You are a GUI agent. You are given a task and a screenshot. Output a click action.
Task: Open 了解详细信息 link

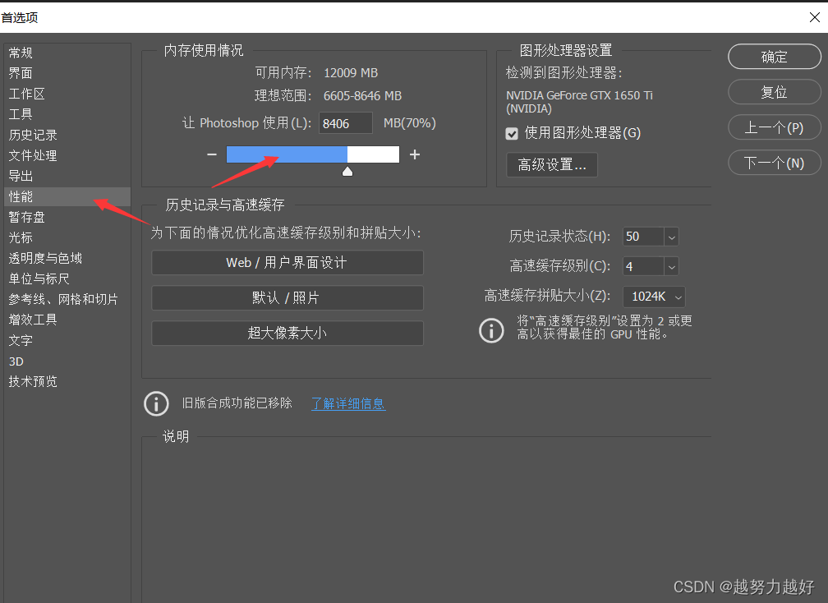pos(348,404)
